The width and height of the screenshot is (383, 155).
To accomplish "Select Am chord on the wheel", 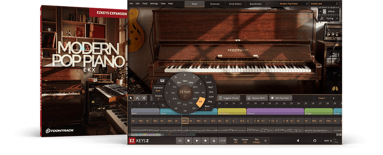I will (x=173, y=93).
